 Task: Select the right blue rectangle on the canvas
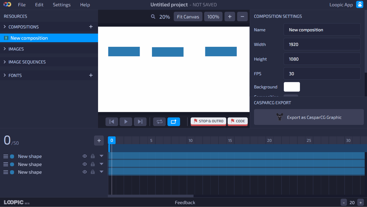[x=221, y=52]
